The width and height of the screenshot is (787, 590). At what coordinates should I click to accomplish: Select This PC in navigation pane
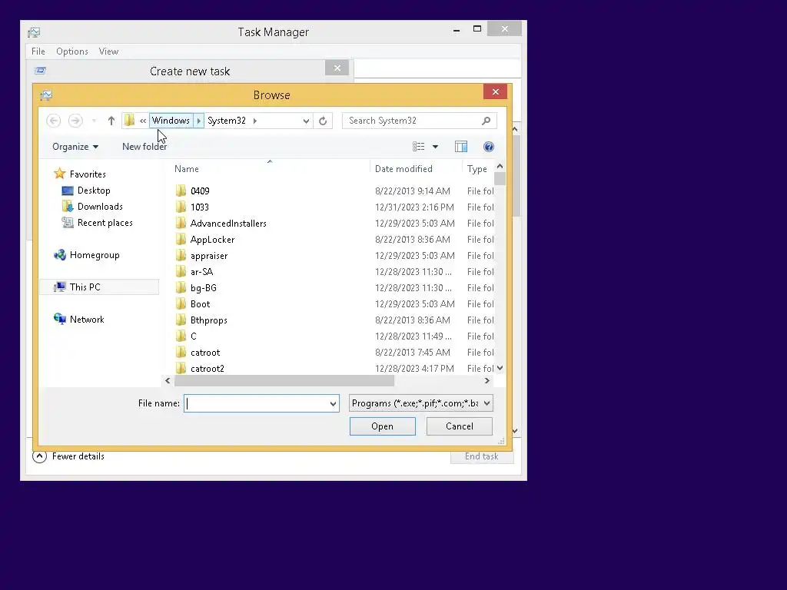[x=85, y=287]
